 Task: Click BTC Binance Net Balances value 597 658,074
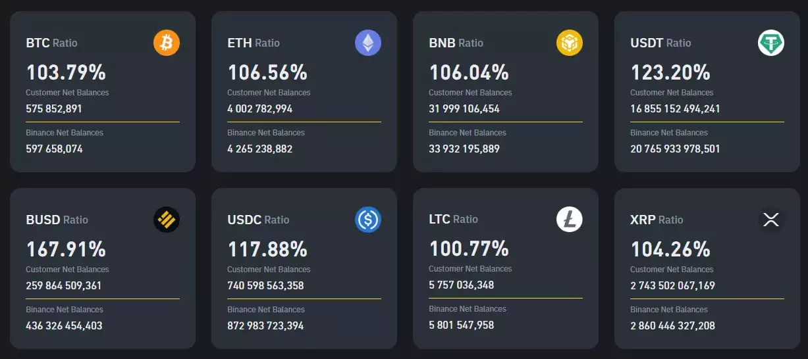(55, 149)
